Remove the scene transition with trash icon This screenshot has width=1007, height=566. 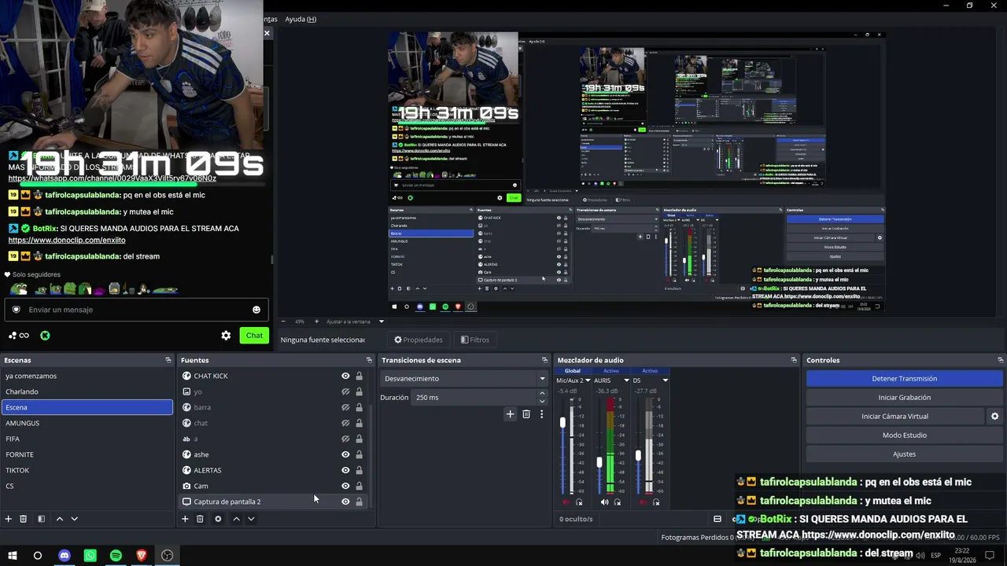(526, 414)
